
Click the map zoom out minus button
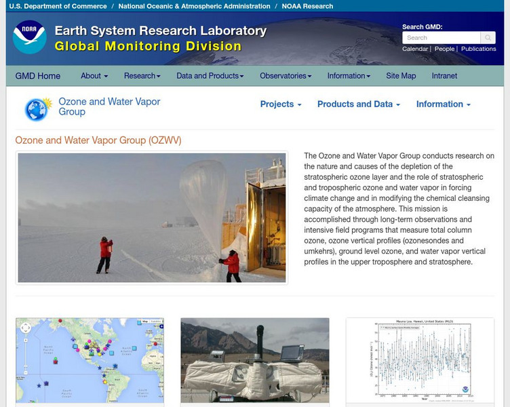[x=26, y=372]
